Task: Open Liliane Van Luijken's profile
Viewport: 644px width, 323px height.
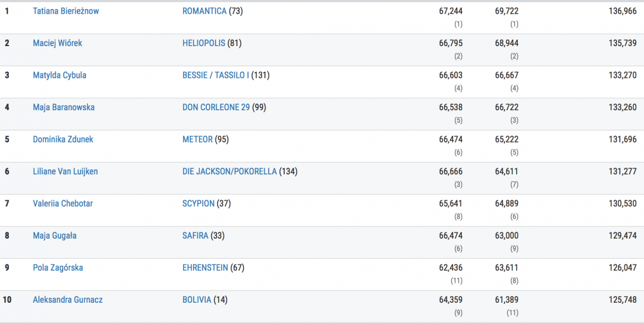Action: 65,172
